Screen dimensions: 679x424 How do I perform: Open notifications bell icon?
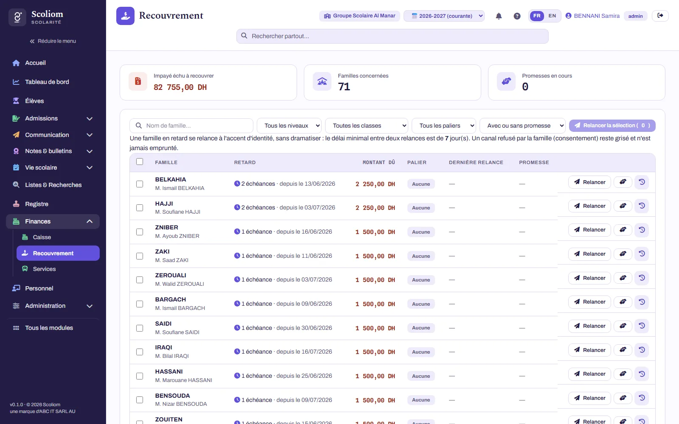499,16
